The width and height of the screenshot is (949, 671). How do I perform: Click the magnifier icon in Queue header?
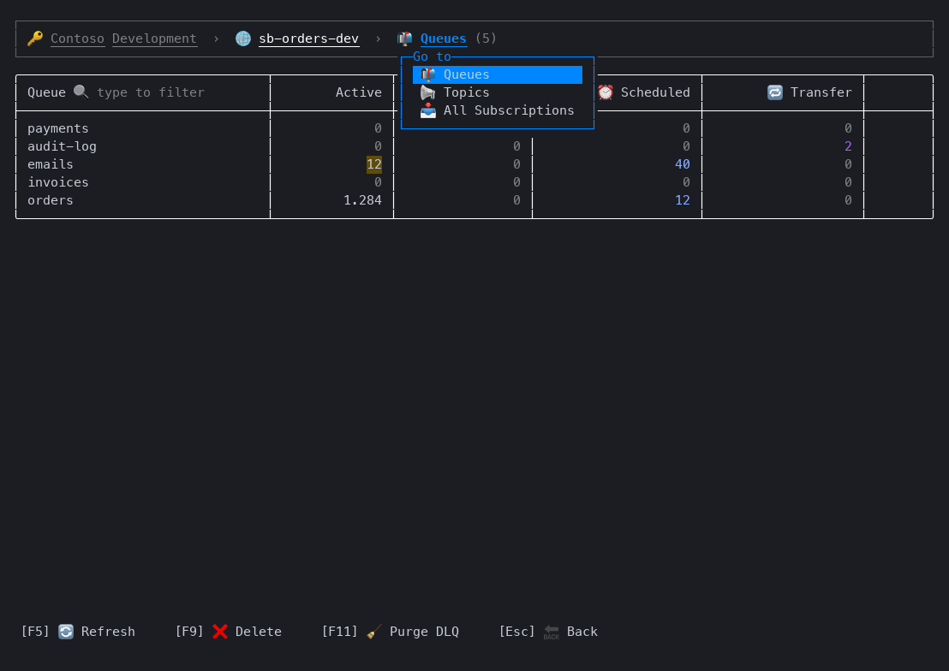pyautogui.click(x=81, y=92)
